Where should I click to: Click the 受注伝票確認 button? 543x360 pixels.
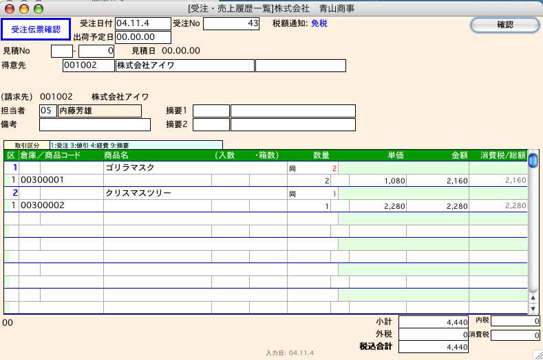click(x=36, y=30)
